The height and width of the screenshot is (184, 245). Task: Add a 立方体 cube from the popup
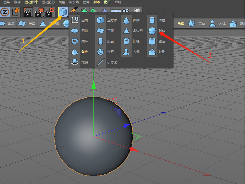tap(101, 20)
